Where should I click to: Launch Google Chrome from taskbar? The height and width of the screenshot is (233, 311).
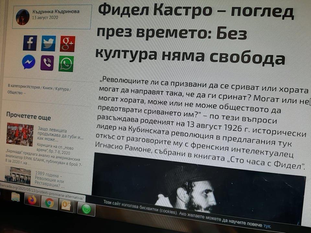click(49, 203)
